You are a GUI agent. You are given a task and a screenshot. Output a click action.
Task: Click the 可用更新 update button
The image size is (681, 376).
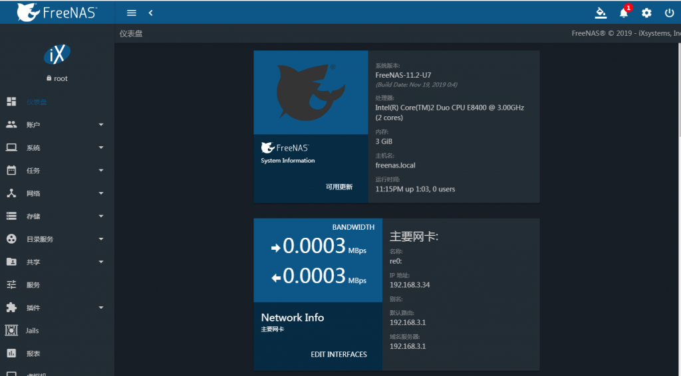(339, 187)
